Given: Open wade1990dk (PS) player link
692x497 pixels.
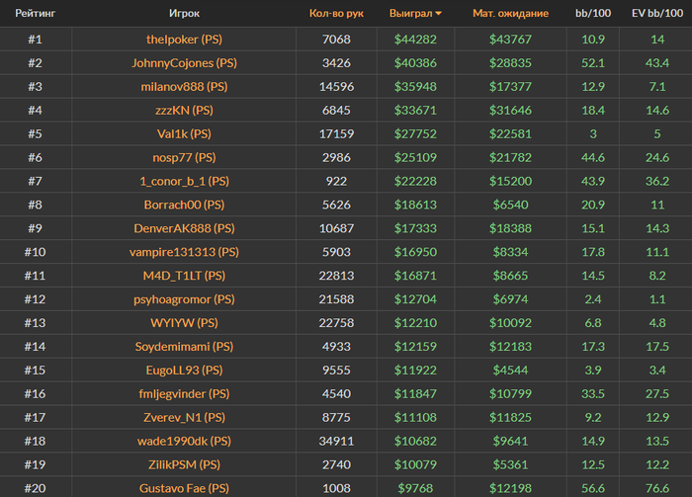Looking at the screenshot, I should 184,441.
